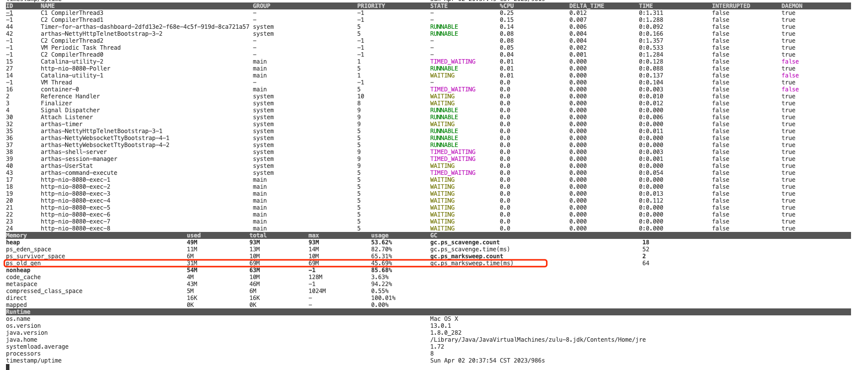Viewport: 855px width, 370px height.
Task: Select the gc.ps_marksweep.time(ms) label
Action: (x=471, y=263)
